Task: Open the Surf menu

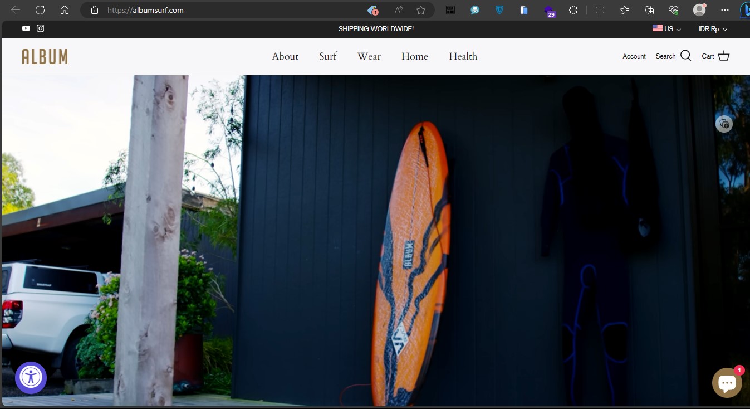Action: [x=328, y=56]
